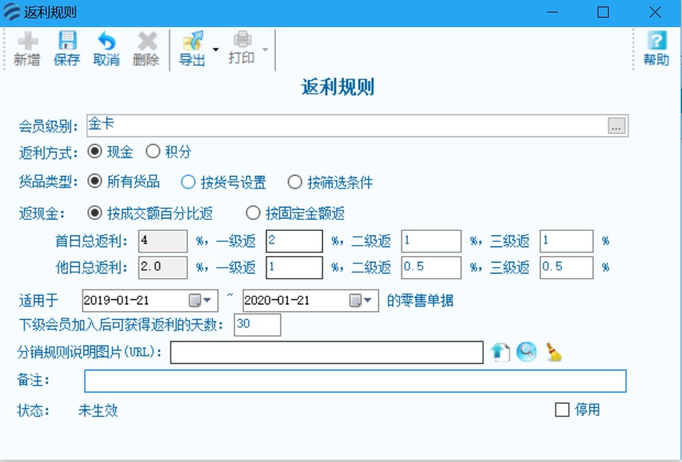Image resolution: width=682 pixels, height=462 pixels.
Task: Click the 未生效 status text
Action: click(x=98, y=410)
